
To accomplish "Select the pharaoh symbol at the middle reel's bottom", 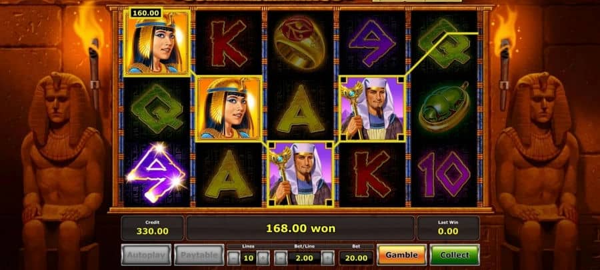I will point(301,175).
